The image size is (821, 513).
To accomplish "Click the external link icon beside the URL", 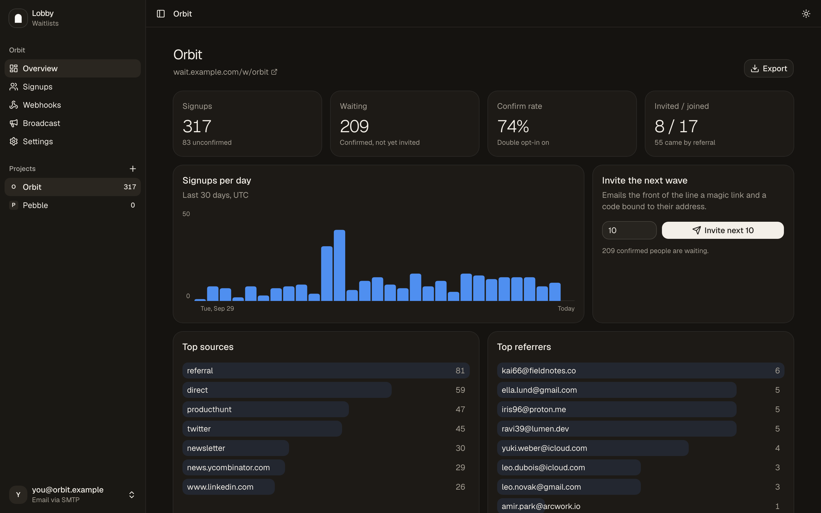I will click(274, 72).
